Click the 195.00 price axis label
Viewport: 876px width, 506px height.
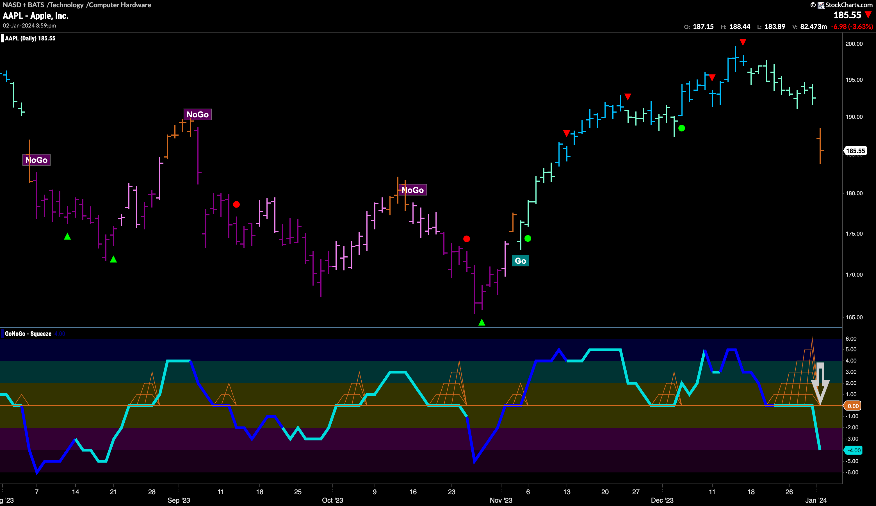pyautogui.click(x=854, y=79)
